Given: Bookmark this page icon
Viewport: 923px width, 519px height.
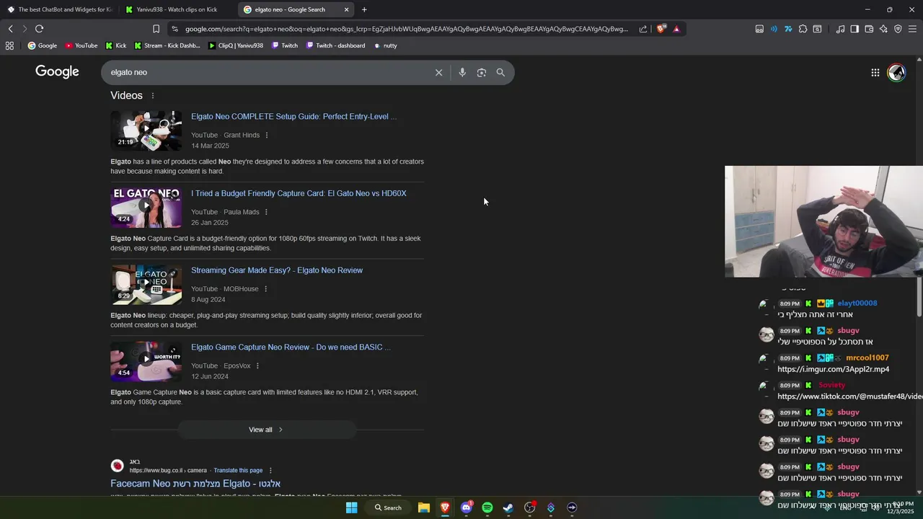Looking at the screenshot, I should coord(156,29).
